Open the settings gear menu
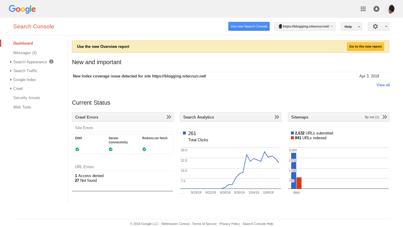Viewport: 403px width, 227px height. [378, 27]
